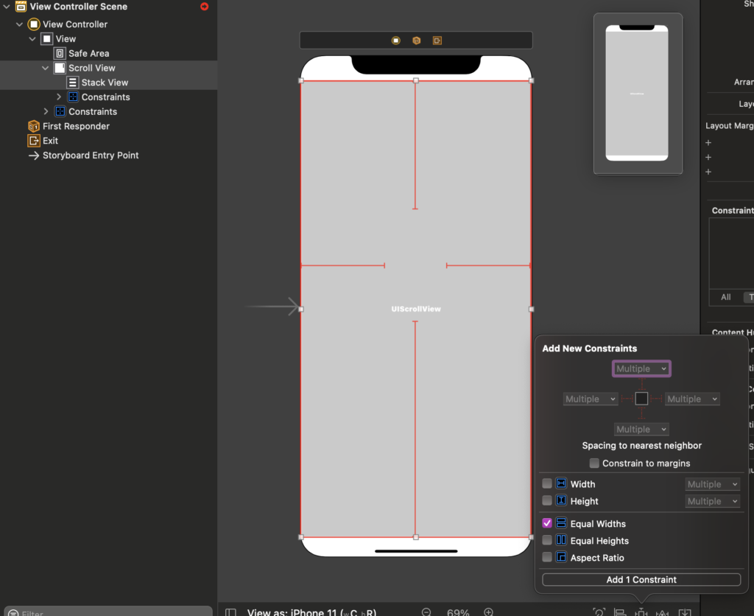The image size is (754, 616).
Task: Uncheck the Equal Widths checkbox
Action: [547, 523]
